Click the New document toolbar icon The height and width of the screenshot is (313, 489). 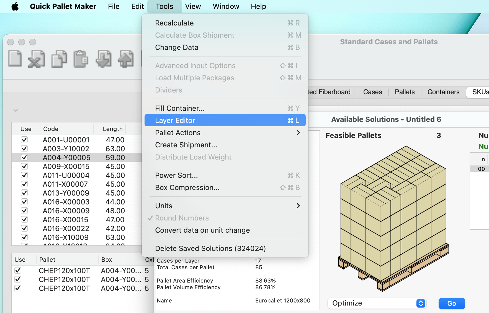[x=15, y=58]
